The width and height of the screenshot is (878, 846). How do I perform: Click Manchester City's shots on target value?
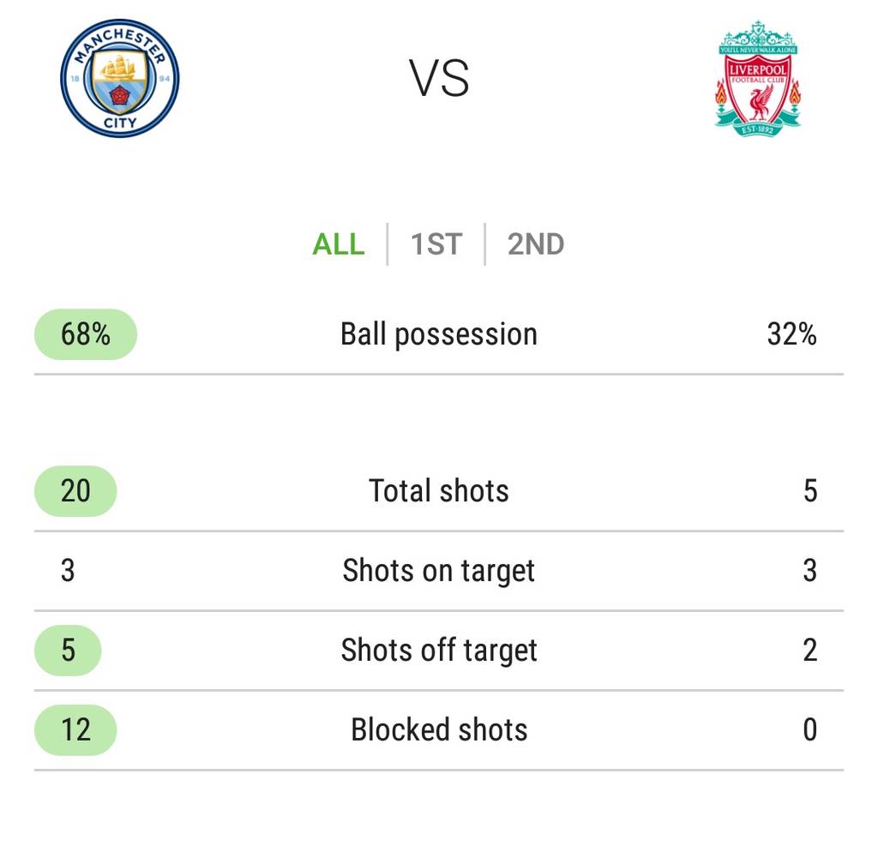(x=68, y=571)
